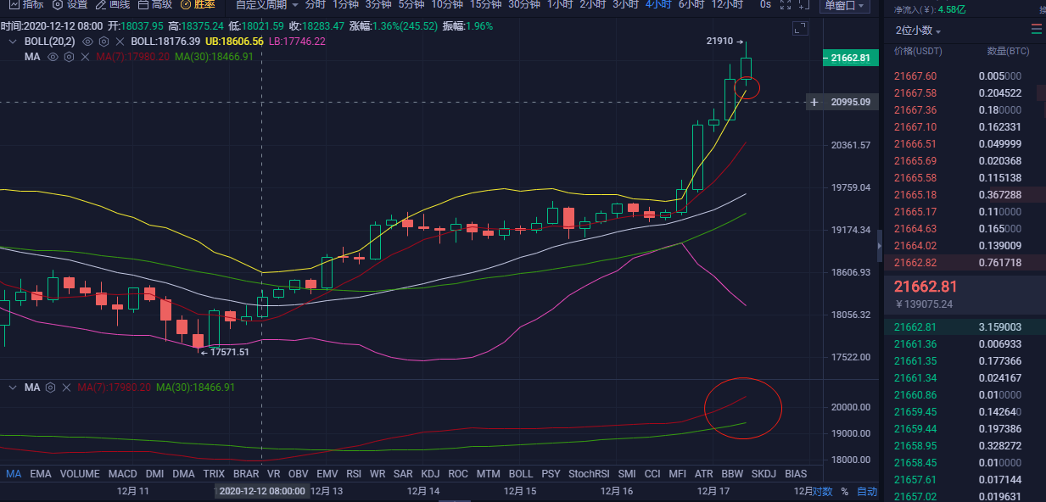The image size is (1046, 502).
Task: Click the fullscreen expand icon beside 0s
Action: point(787,5)
